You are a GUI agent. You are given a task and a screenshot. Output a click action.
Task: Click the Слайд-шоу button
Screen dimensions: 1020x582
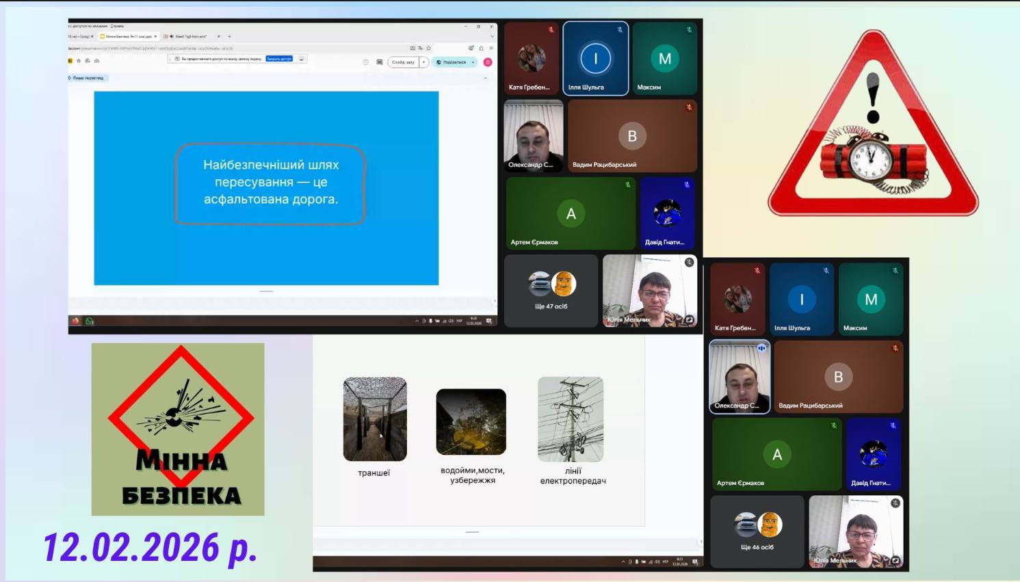pyautogui.click(x=403, y=62)
